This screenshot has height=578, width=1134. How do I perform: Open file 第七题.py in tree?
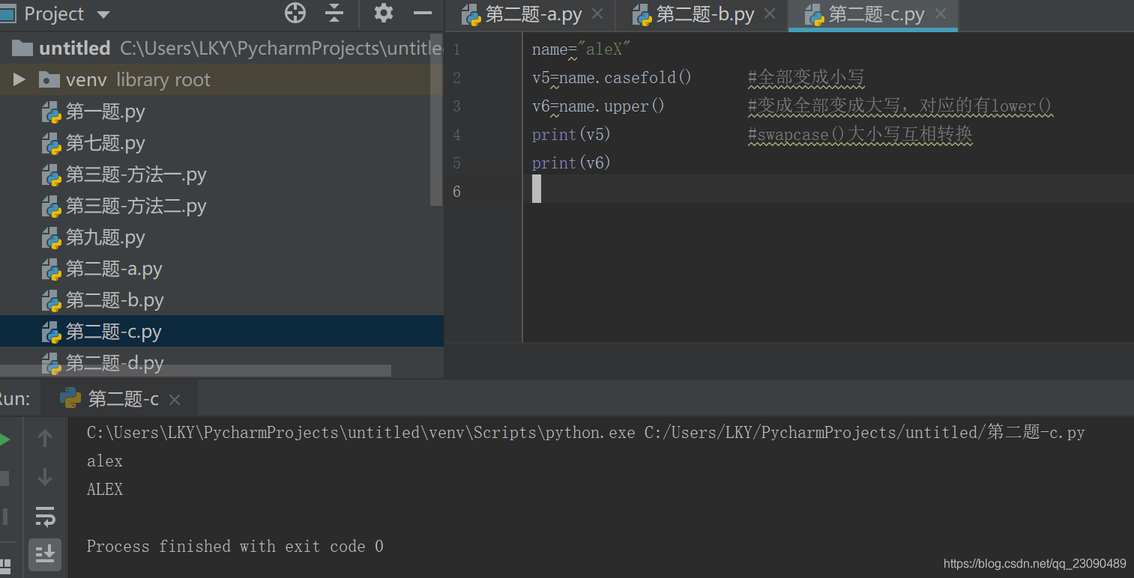click(x=106, y=143)
